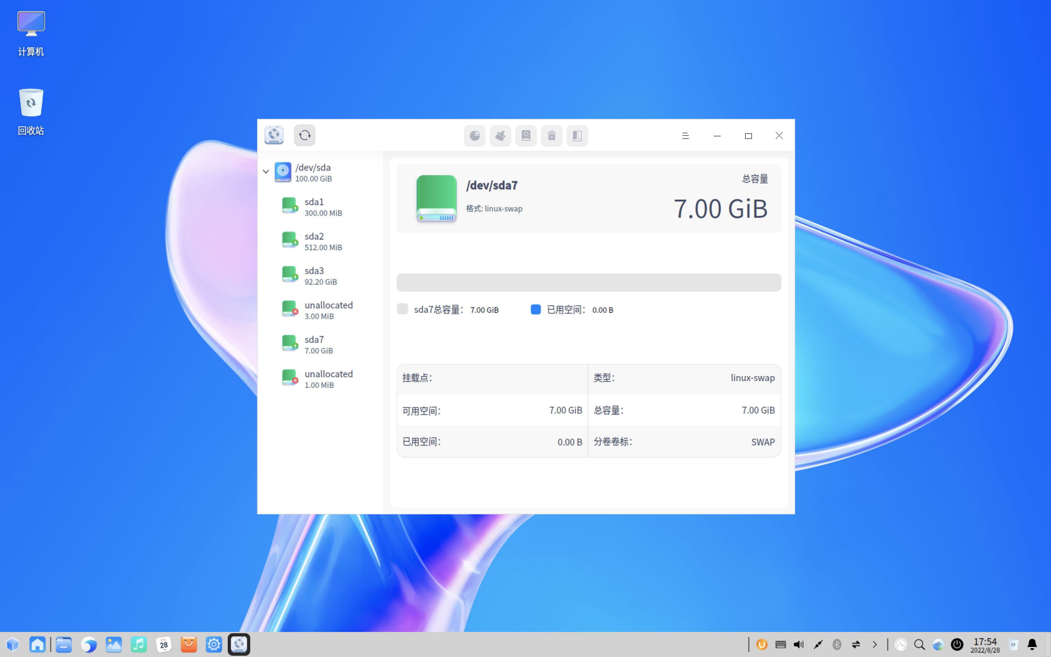Click the 格式: linux-swap format text

pyautogui.click(x=494, y=209)
